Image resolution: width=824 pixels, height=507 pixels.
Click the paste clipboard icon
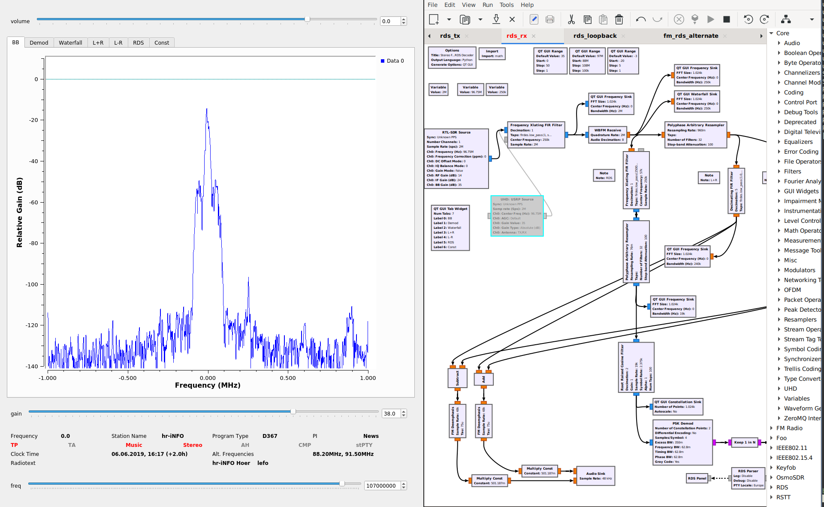[603, 19]
